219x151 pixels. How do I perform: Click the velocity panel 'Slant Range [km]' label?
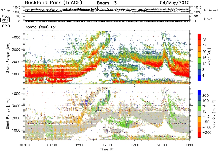8,114
